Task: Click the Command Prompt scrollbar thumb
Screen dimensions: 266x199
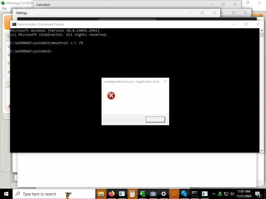Action: coord(262,35)
